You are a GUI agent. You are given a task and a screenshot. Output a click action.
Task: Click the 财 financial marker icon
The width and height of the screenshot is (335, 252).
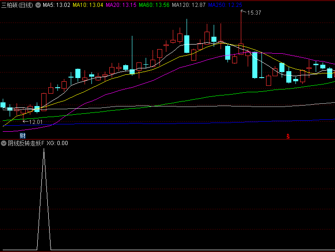point(23,136)
